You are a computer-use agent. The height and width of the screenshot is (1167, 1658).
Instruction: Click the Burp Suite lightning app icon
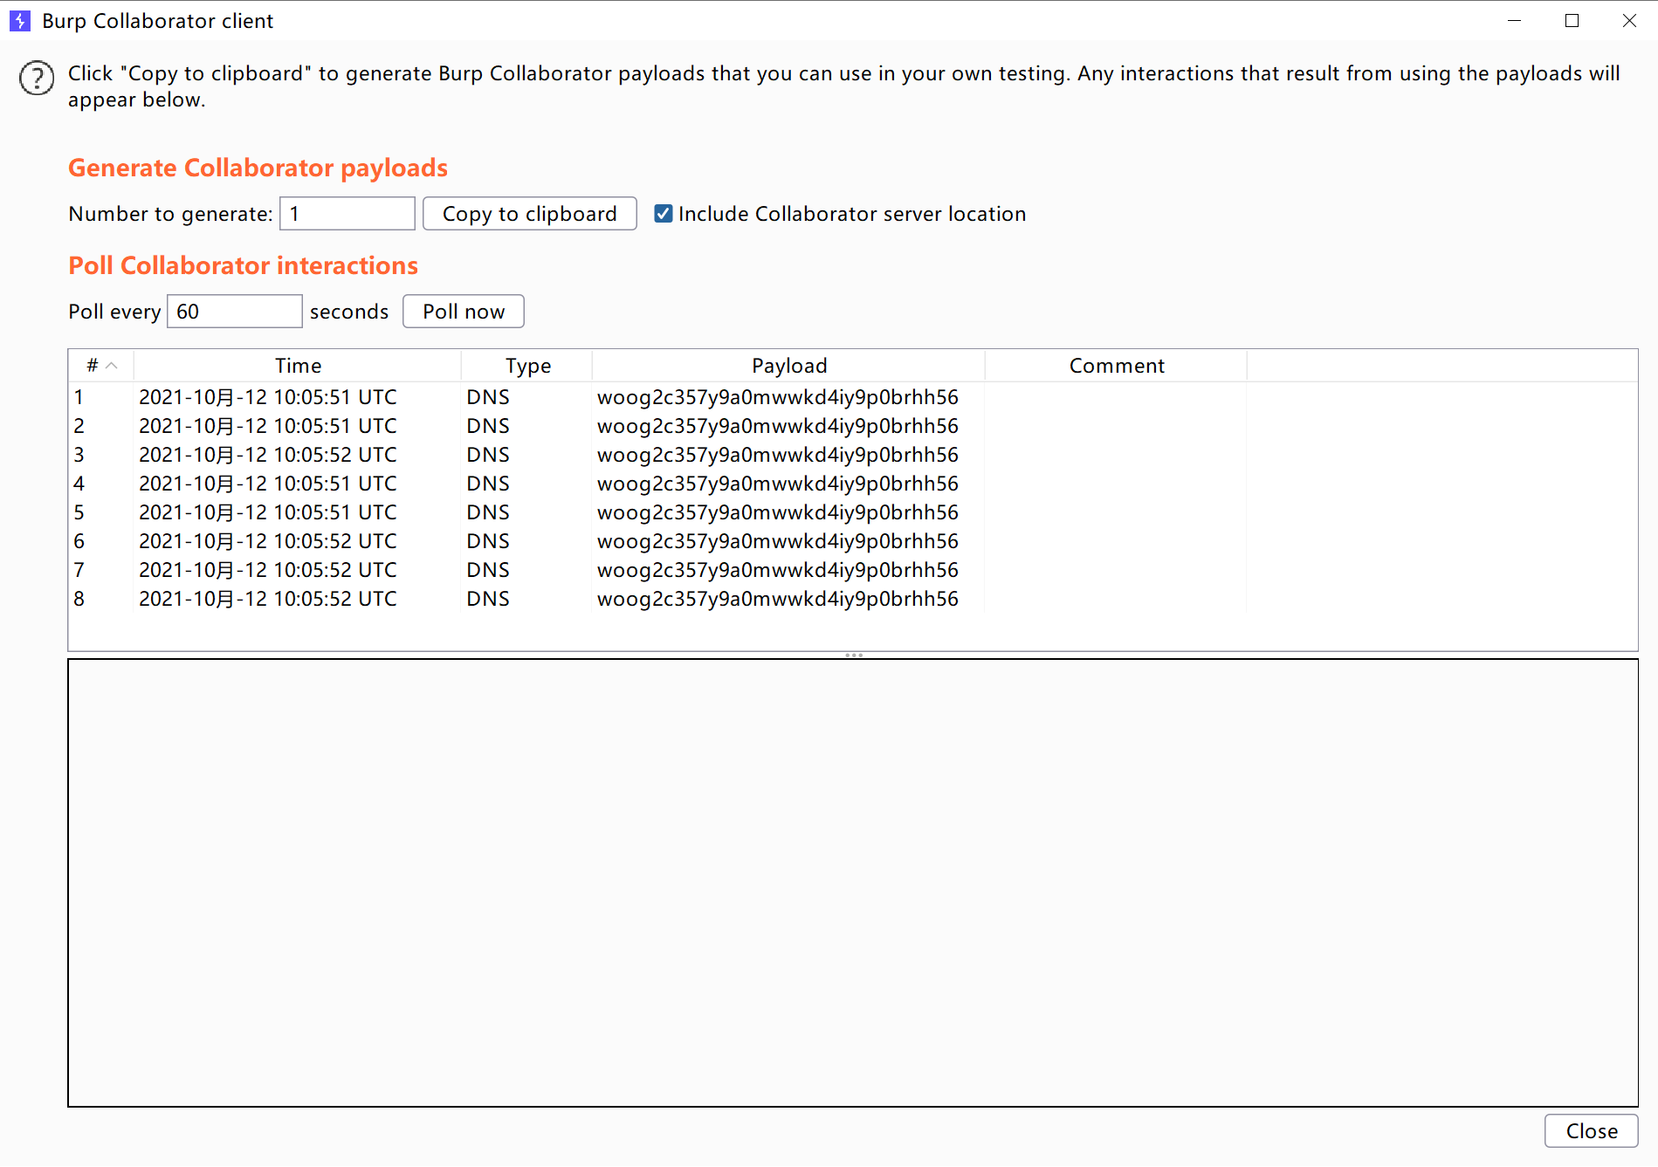tap(19, 21)
